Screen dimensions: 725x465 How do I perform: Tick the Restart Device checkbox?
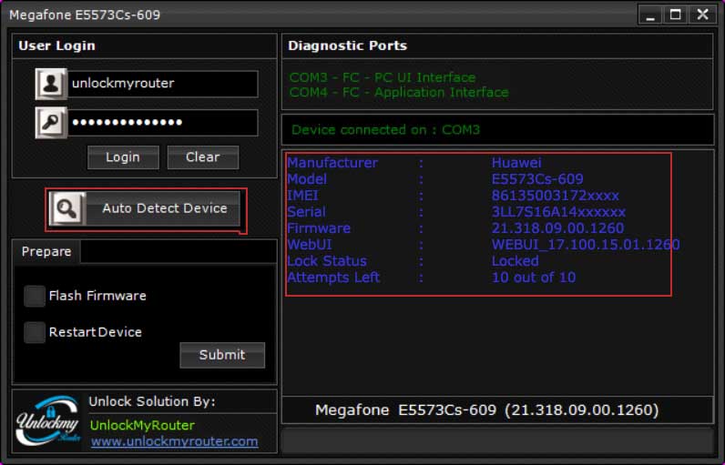pos(35,332)
